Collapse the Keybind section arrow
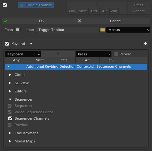Viewport: 152px width, 151px height. [x=31, y=44]
